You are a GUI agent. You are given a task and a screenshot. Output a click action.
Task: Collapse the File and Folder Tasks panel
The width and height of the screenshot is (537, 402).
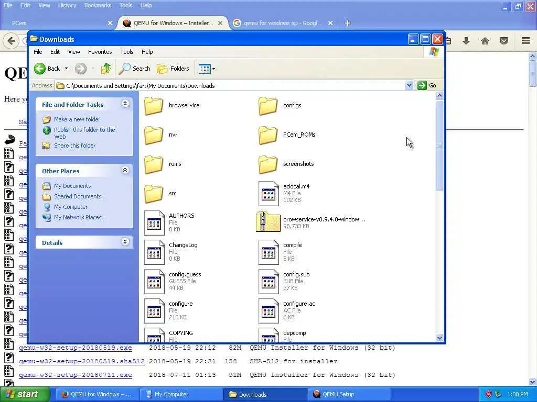(x=125, y=104)
